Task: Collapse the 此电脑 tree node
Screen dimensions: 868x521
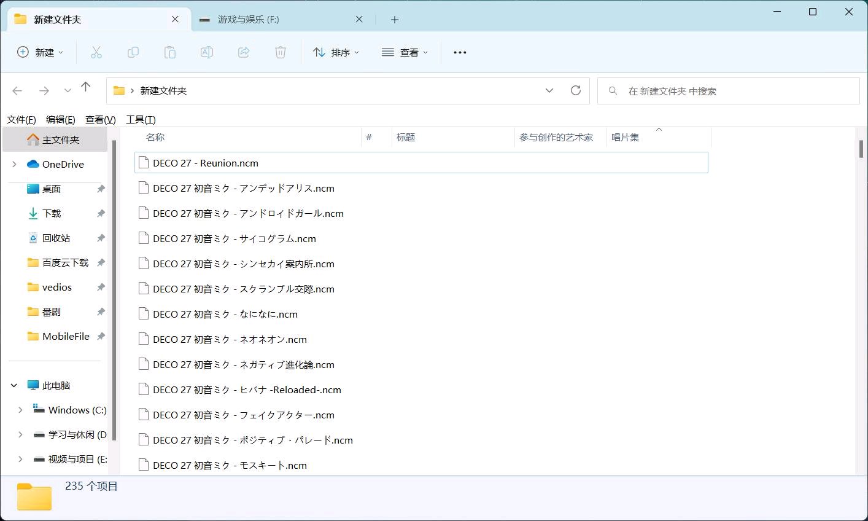Action: pyautogui.click(x=14, y=385)
